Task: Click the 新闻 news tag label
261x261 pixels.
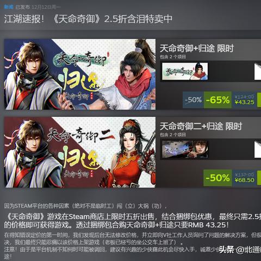Action: [x=9, y=7]
